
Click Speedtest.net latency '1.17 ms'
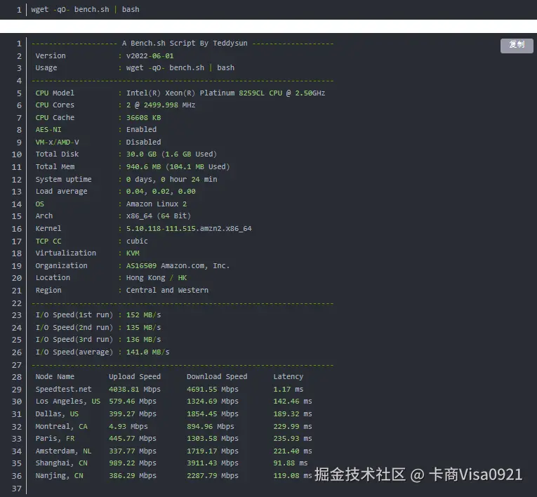289,390
